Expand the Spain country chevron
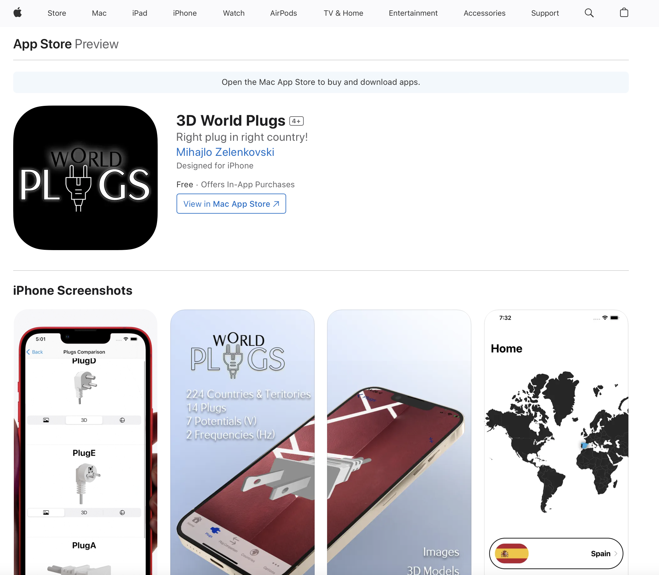Screen dimensions: 659x575 (616, 554)
